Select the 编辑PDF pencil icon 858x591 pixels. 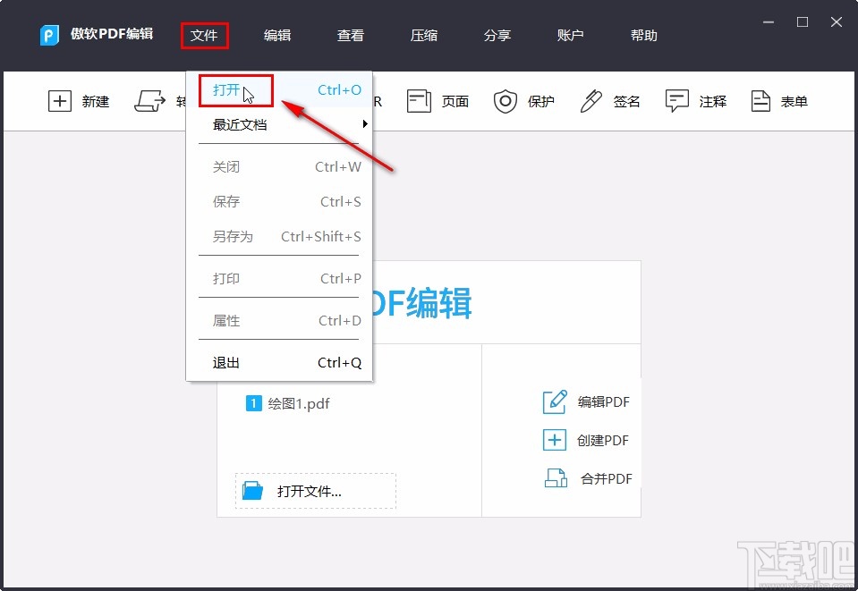pos(554,401)
